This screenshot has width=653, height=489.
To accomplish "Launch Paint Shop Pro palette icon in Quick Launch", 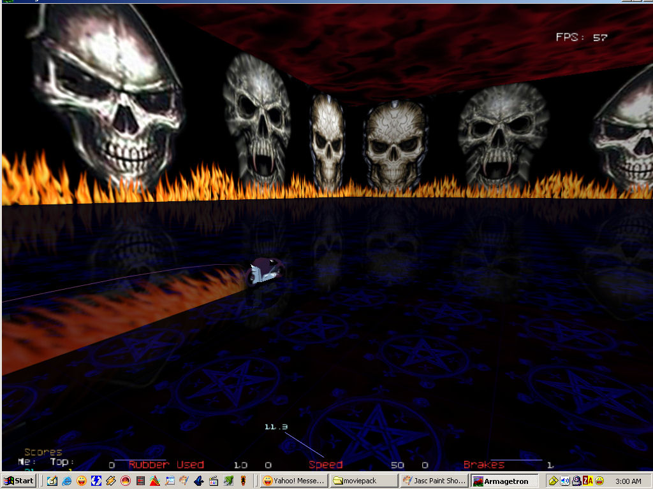I will tap(184, 481).
